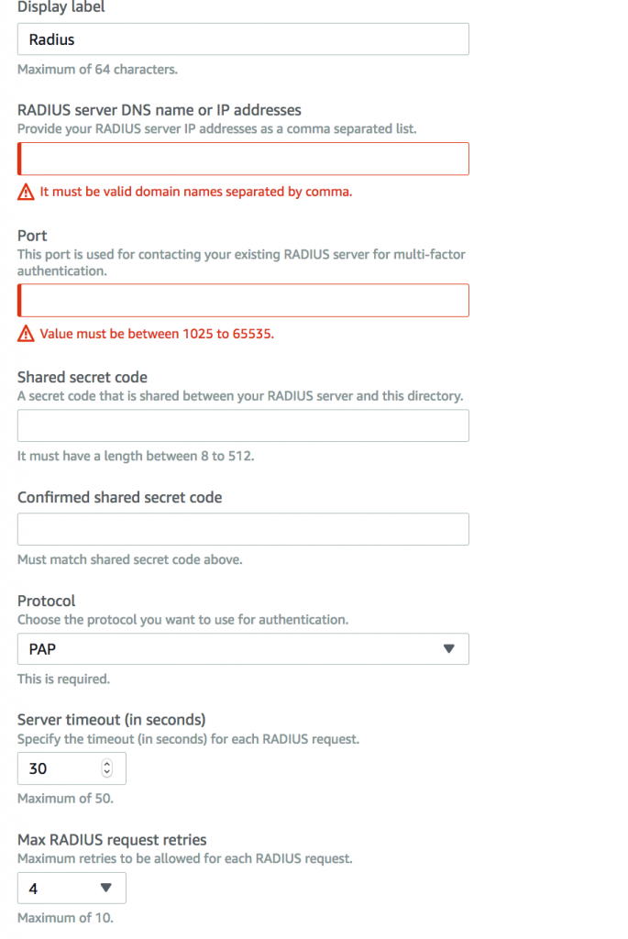
Task: Click the Protocol dropdown arrow
Action: coord(448,648)
